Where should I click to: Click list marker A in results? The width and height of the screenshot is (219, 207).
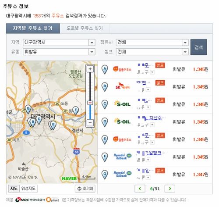105,69
